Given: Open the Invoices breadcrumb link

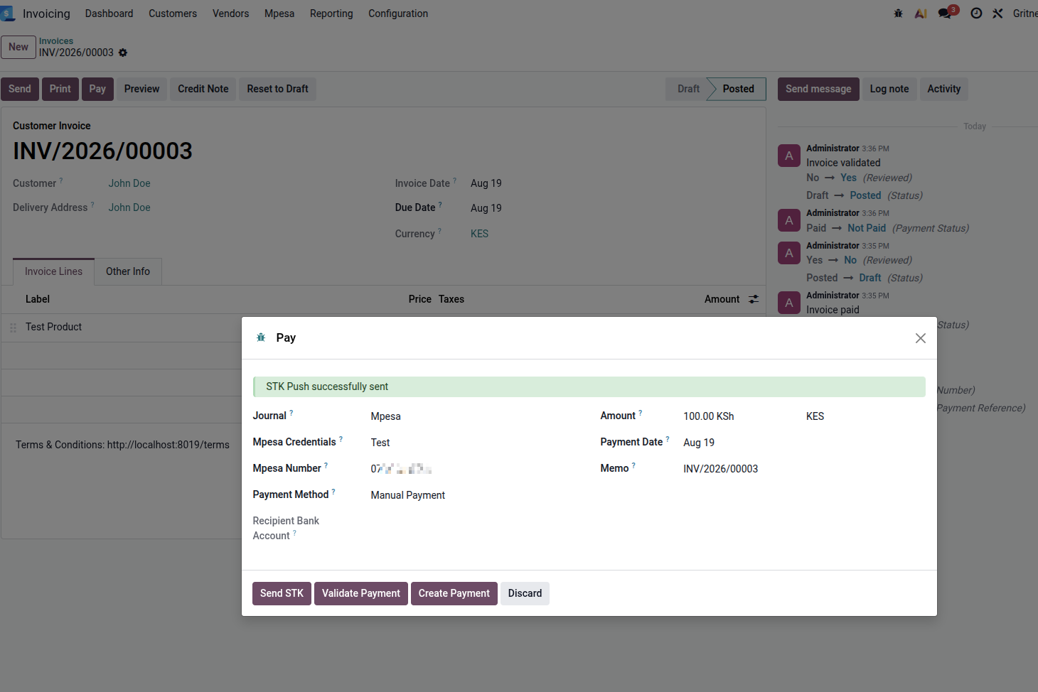Looking at the screenshot, I should pyautogui.click(x=56, y=41).
